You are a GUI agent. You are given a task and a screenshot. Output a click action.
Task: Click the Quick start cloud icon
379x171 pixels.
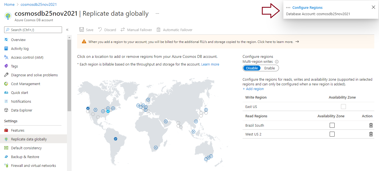click(x=6, y=93)
